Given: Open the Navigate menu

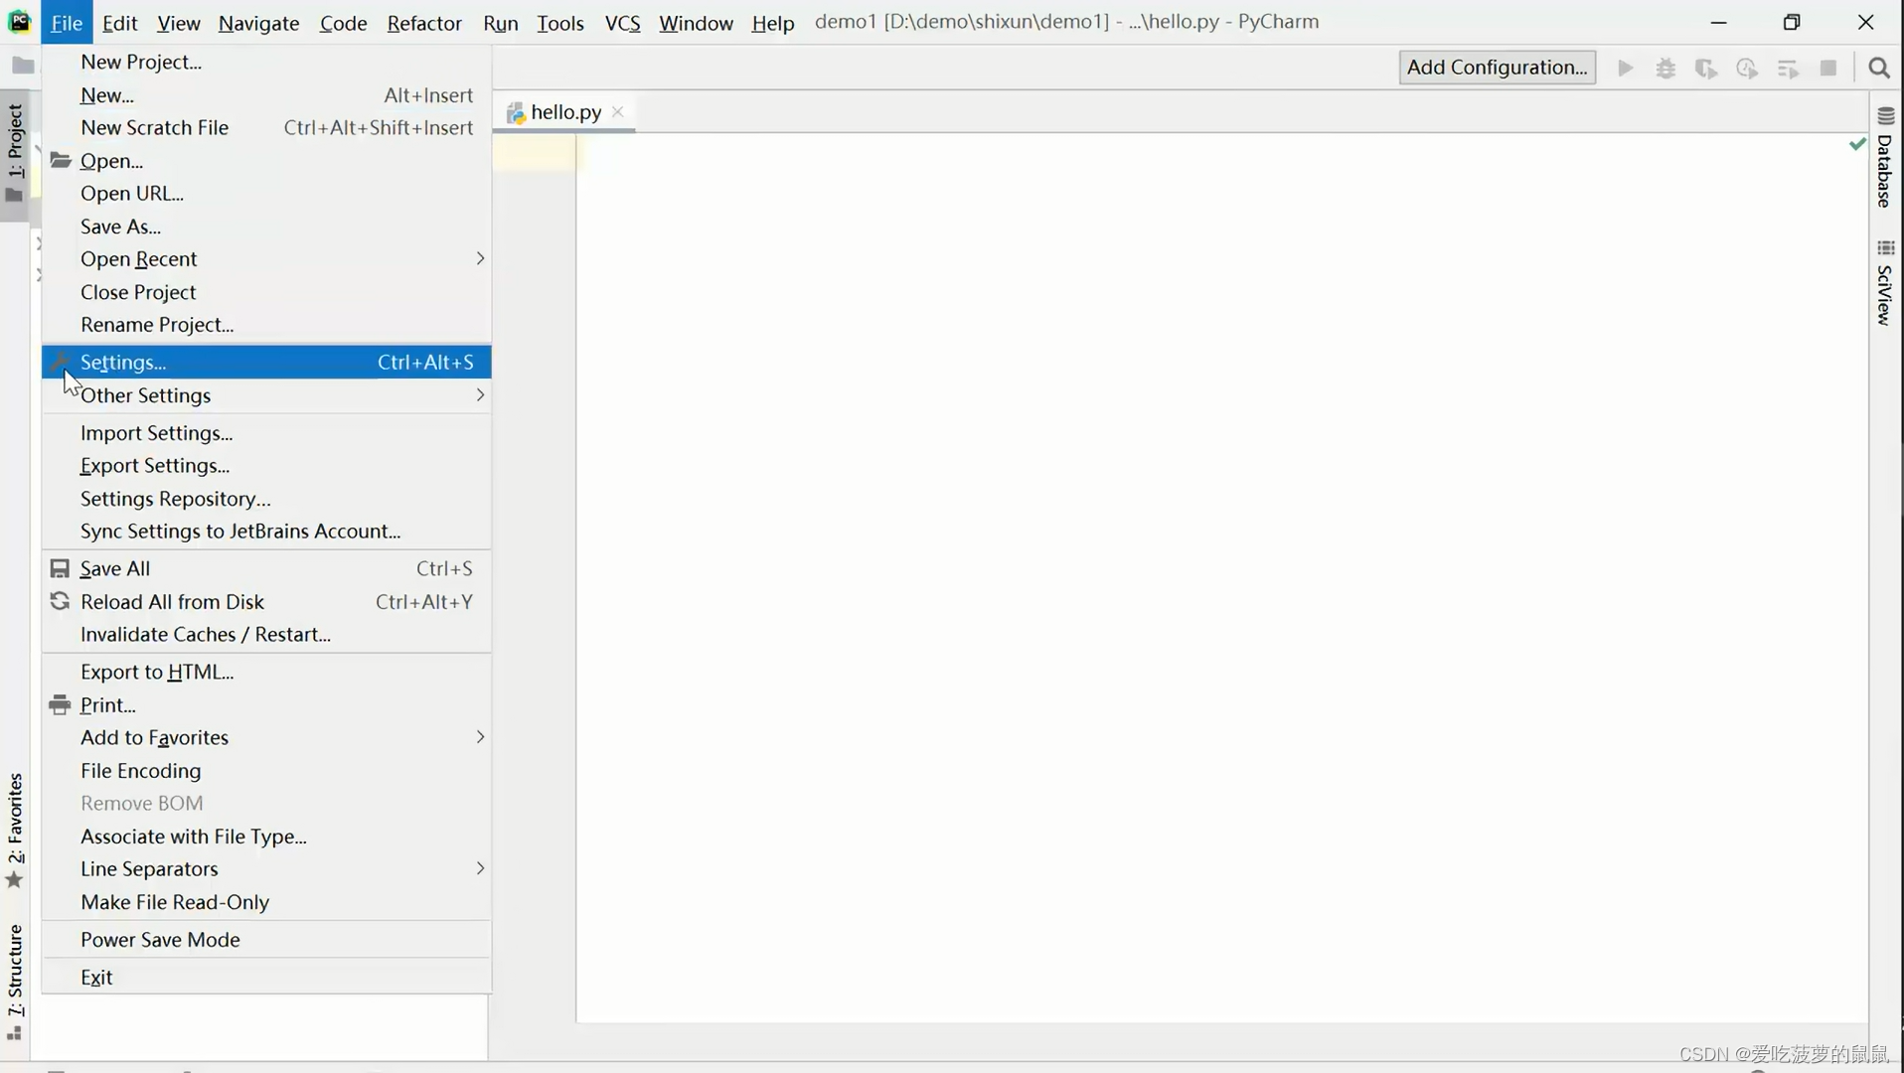Looking at the screenshot, I should 258,22.
